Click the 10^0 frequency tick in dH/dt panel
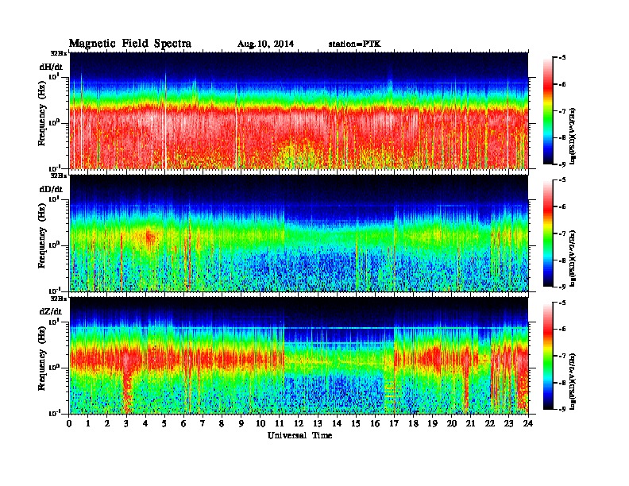This screenshot has height=486, width=629. point(55,122)
